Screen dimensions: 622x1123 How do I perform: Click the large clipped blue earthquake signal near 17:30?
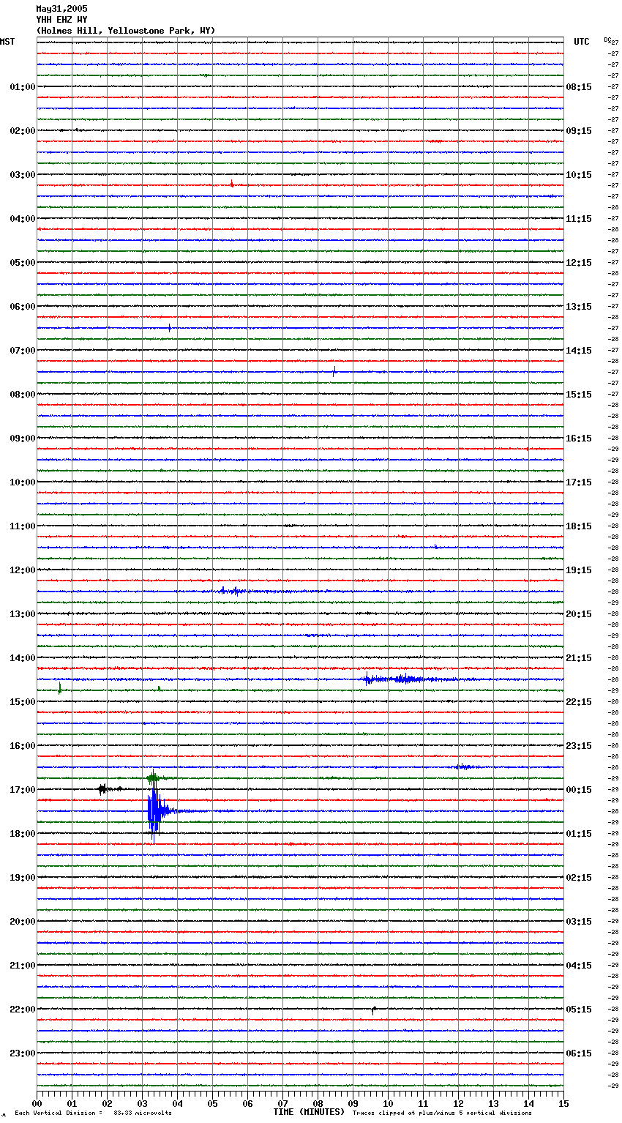[157, 810]
